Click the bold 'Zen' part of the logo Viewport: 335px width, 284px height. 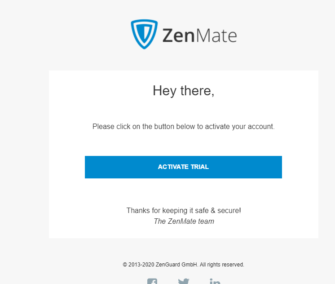point(178,35)
